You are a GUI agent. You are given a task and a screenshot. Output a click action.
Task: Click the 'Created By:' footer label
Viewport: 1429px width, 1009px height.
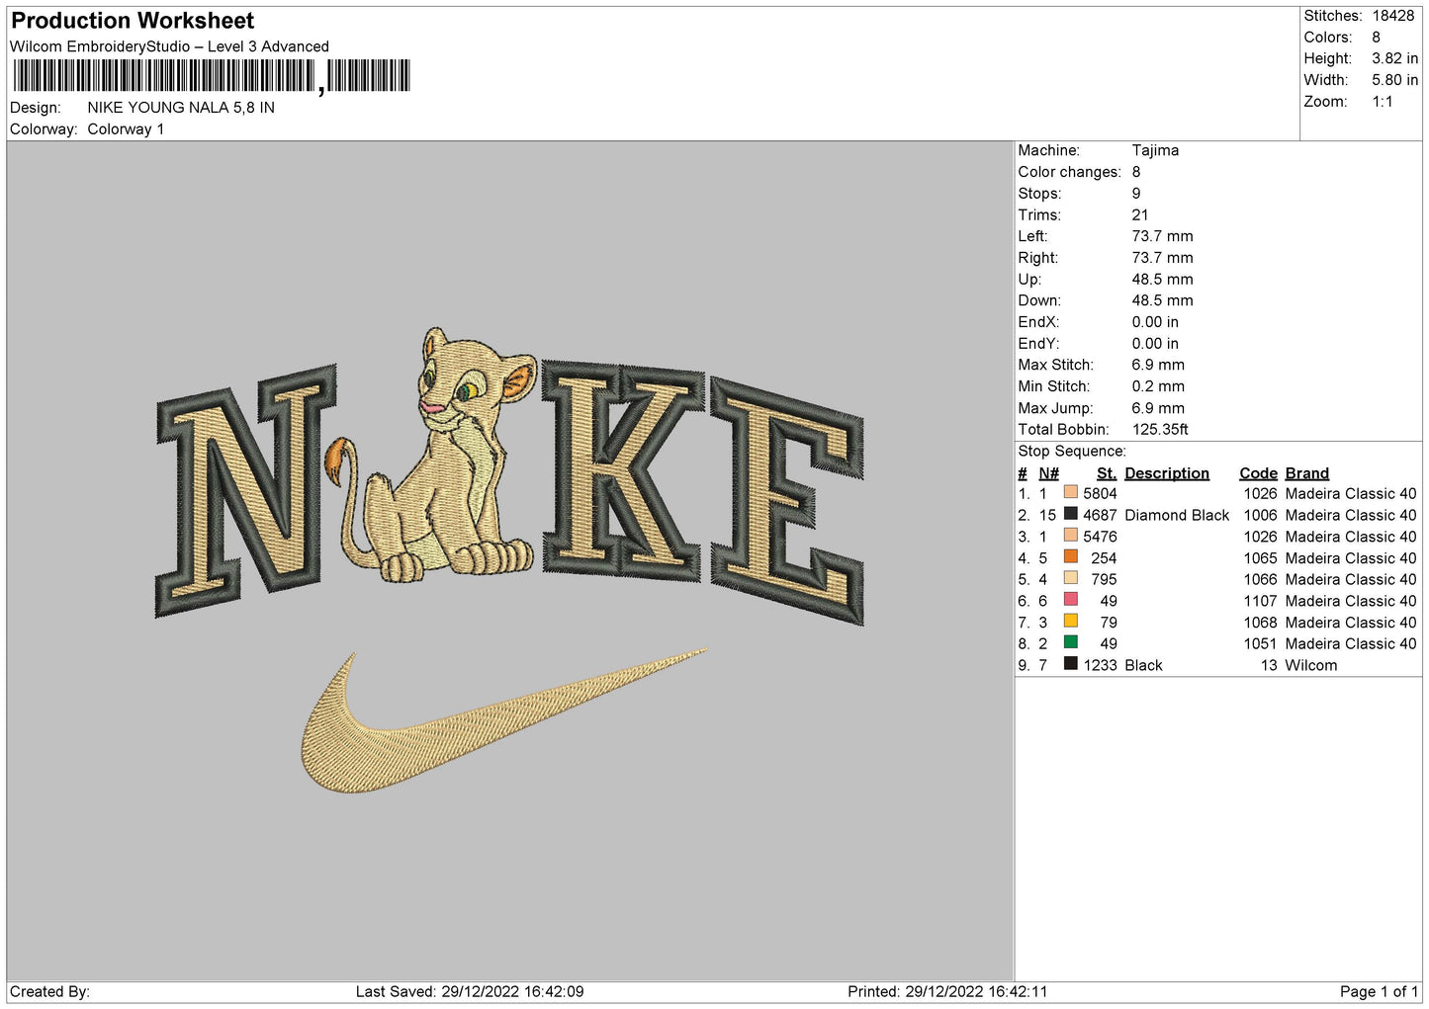[x=49, y=991]
